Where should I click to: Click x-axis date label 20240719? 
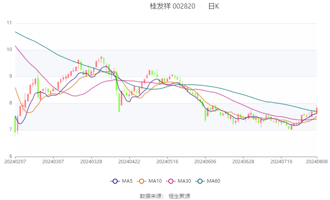(x=281, y=162)
